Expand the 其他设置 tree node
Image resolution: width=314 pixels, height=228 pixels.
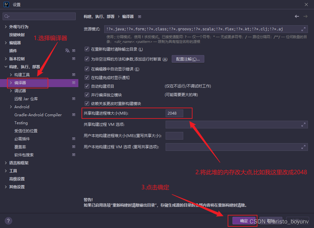tap(6, 187)
